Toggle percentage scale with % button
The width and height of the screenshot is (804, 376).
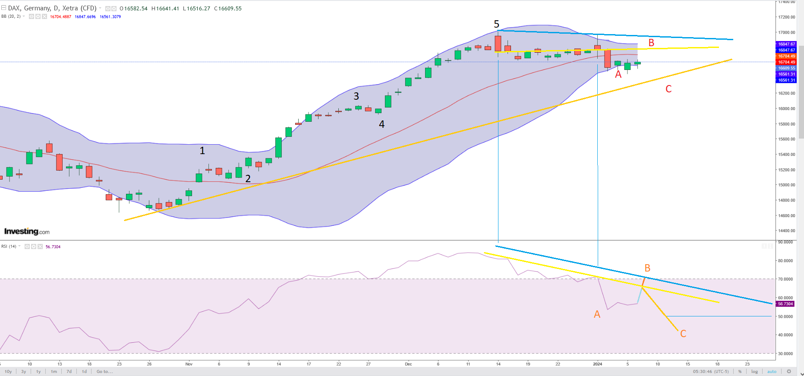[x=740, y=371]
